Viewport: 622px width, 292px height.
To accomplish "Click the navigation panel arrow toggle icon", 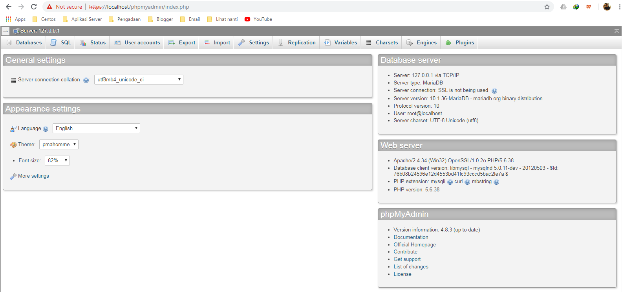I will tap(5, 31).
